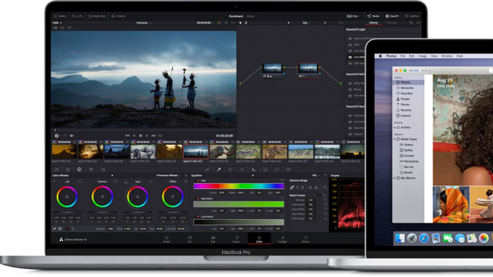Viewport: 493px width, 277px height.
Task: Jump to the first frame in viewer transport
Action: point(127,136)
